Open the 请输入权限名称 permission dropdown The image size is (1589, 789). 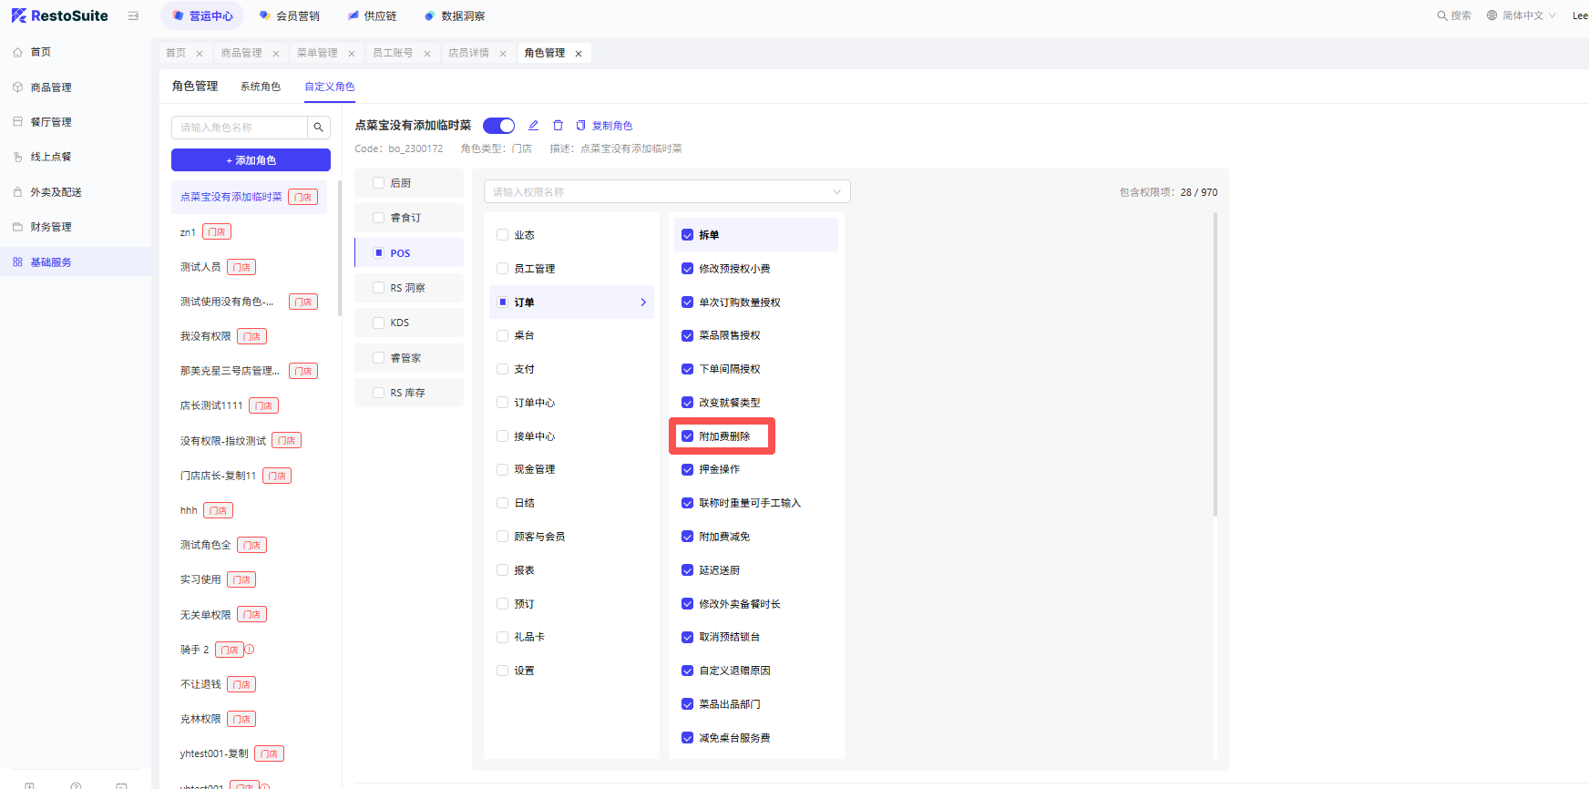[x=666, y=192]
